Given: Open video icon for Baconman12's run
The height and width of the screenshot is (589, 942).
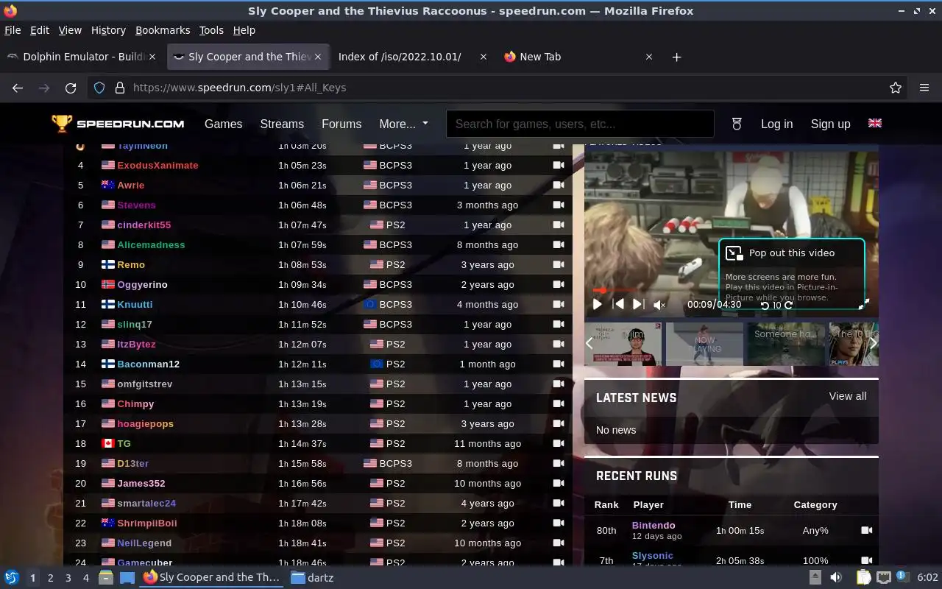Looking at the screenshot, I should tap(559, 364).
